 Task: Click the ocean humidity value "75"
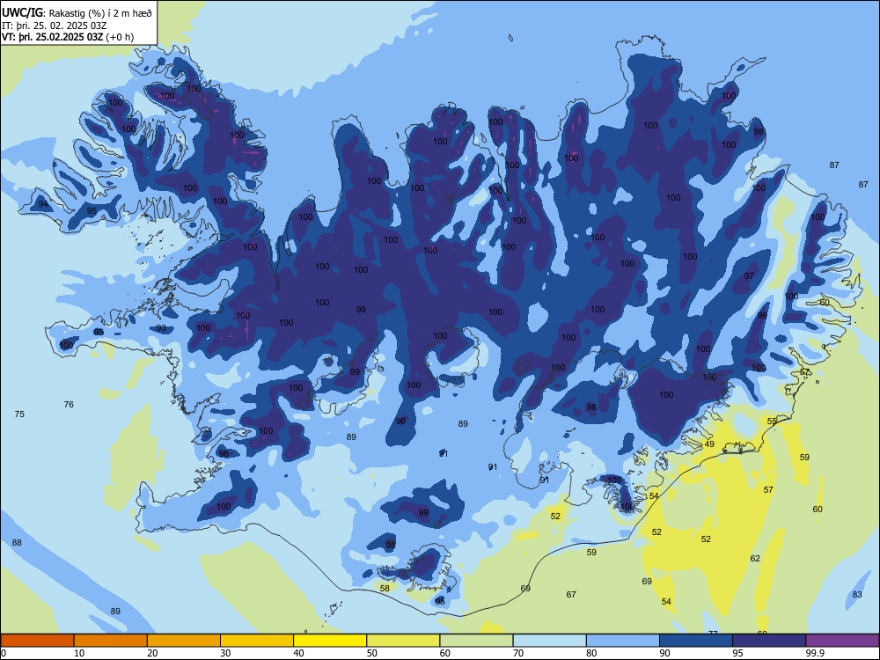coord(19,414)
